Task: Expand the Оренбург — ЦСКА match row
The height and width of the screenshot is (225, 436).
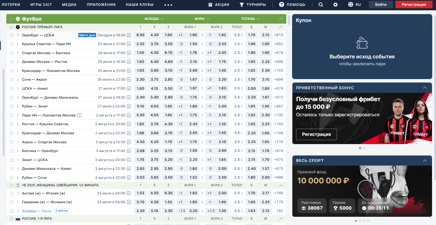Action: [18, 35]
